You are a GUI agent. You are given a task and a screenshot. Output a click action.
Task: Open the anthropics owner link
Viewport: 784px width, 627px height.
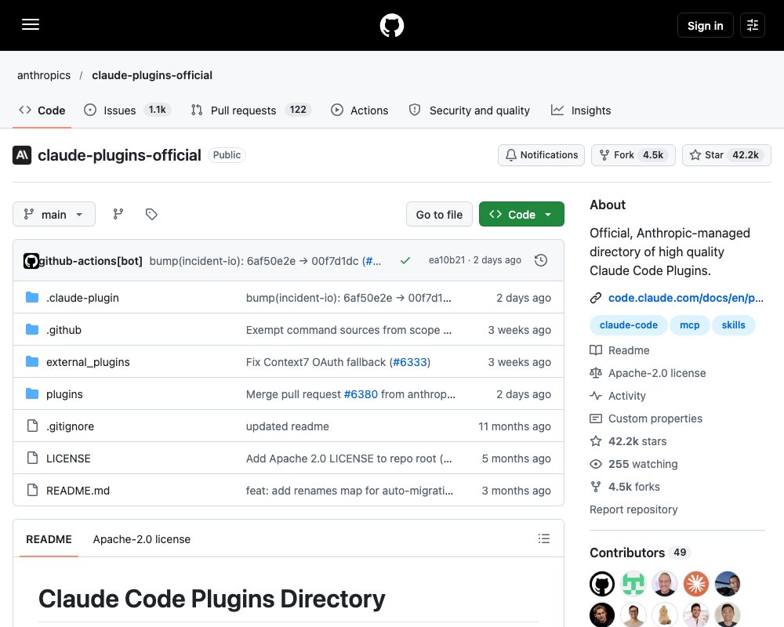[43, 75]
